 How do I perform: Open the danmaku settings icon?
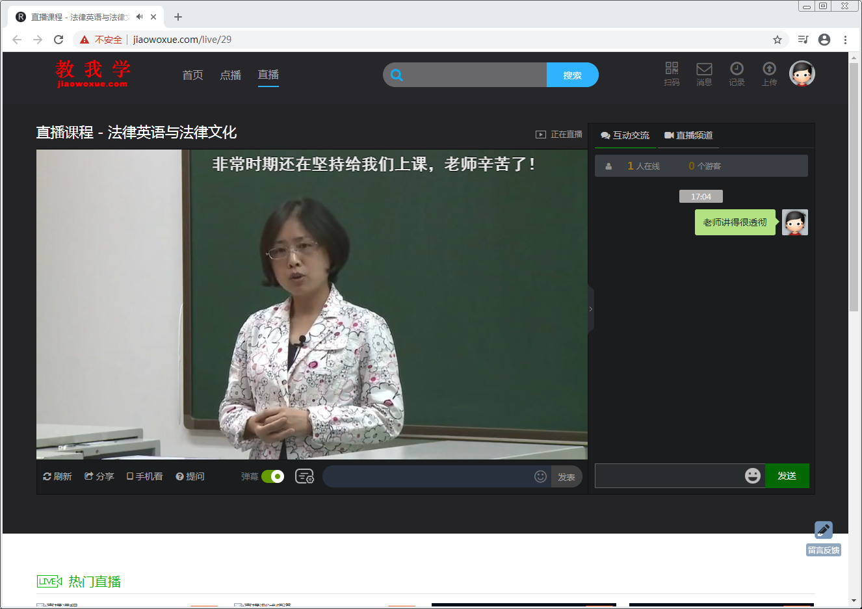[x=304, y=476]
